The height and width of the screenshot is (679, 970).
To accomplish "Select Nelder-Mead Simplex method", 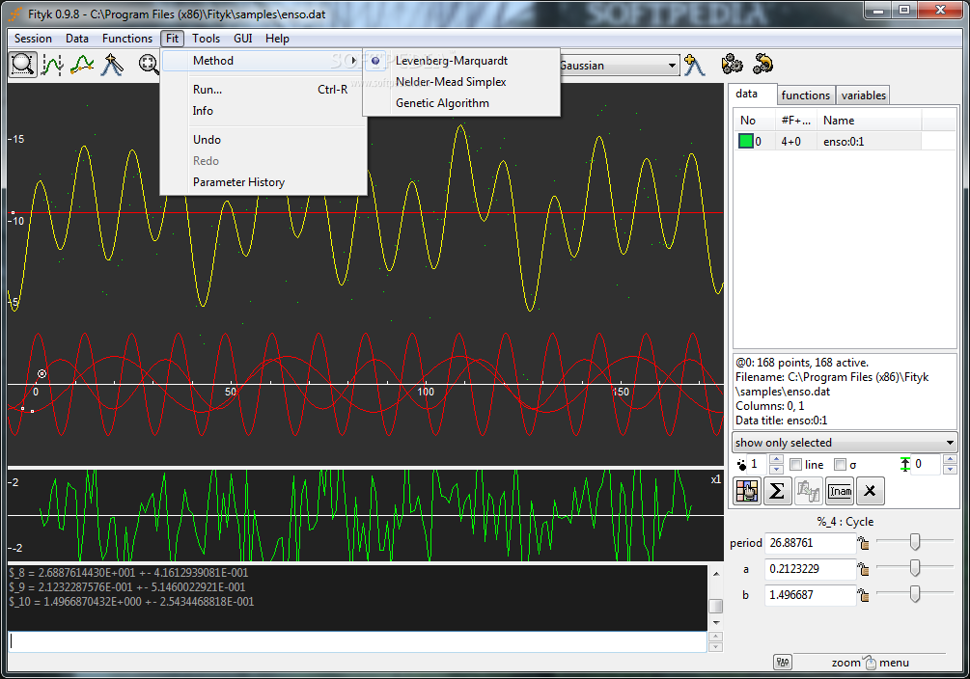I will click(x=451, y=82).
